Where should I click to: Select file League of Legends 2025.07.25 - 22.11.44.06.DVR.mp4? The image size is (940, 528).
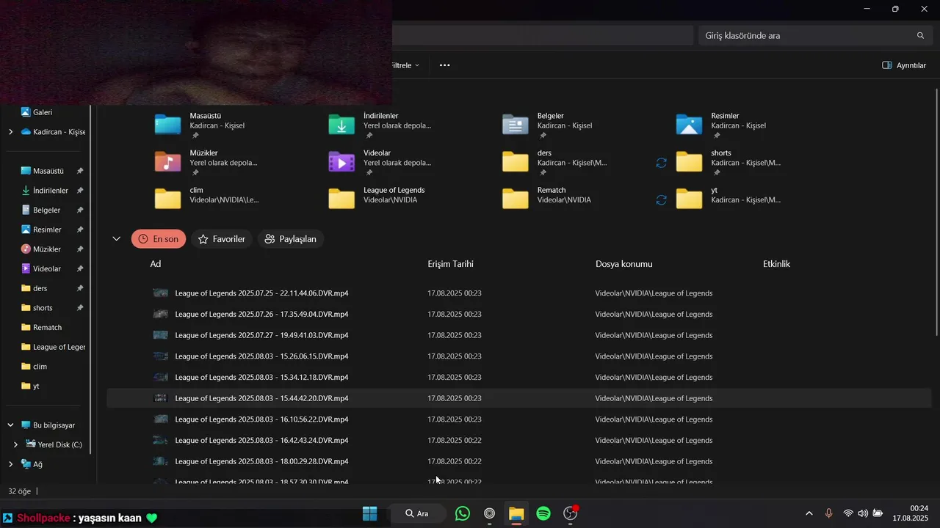pos(519,293)
